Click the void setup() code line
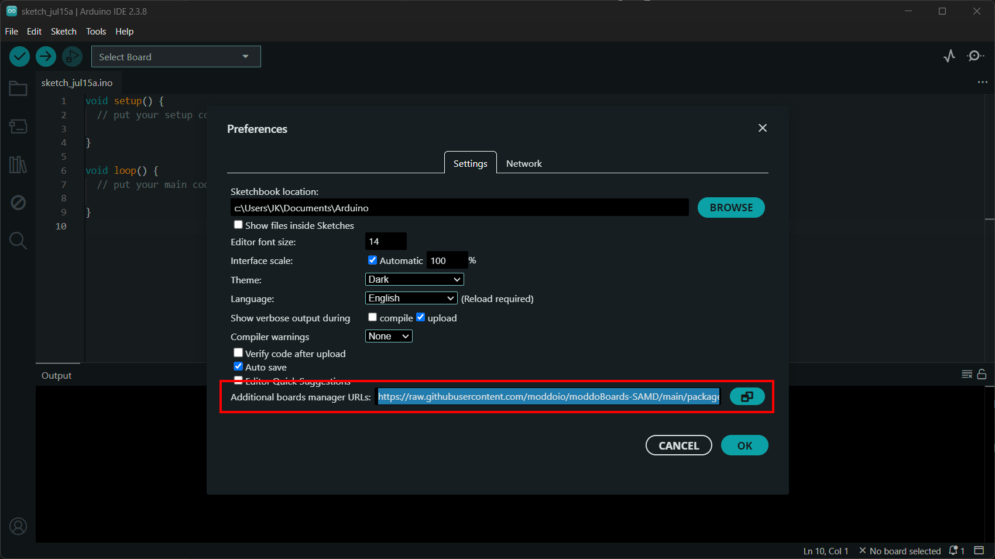 125,101
